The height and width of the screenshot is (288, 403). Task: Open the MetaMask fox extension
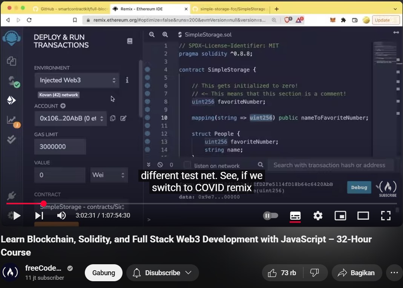pos(333,20)
